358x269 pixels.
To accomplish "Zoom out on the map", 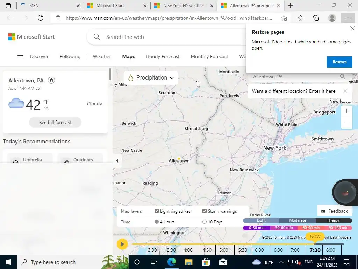I will [346, 123].
